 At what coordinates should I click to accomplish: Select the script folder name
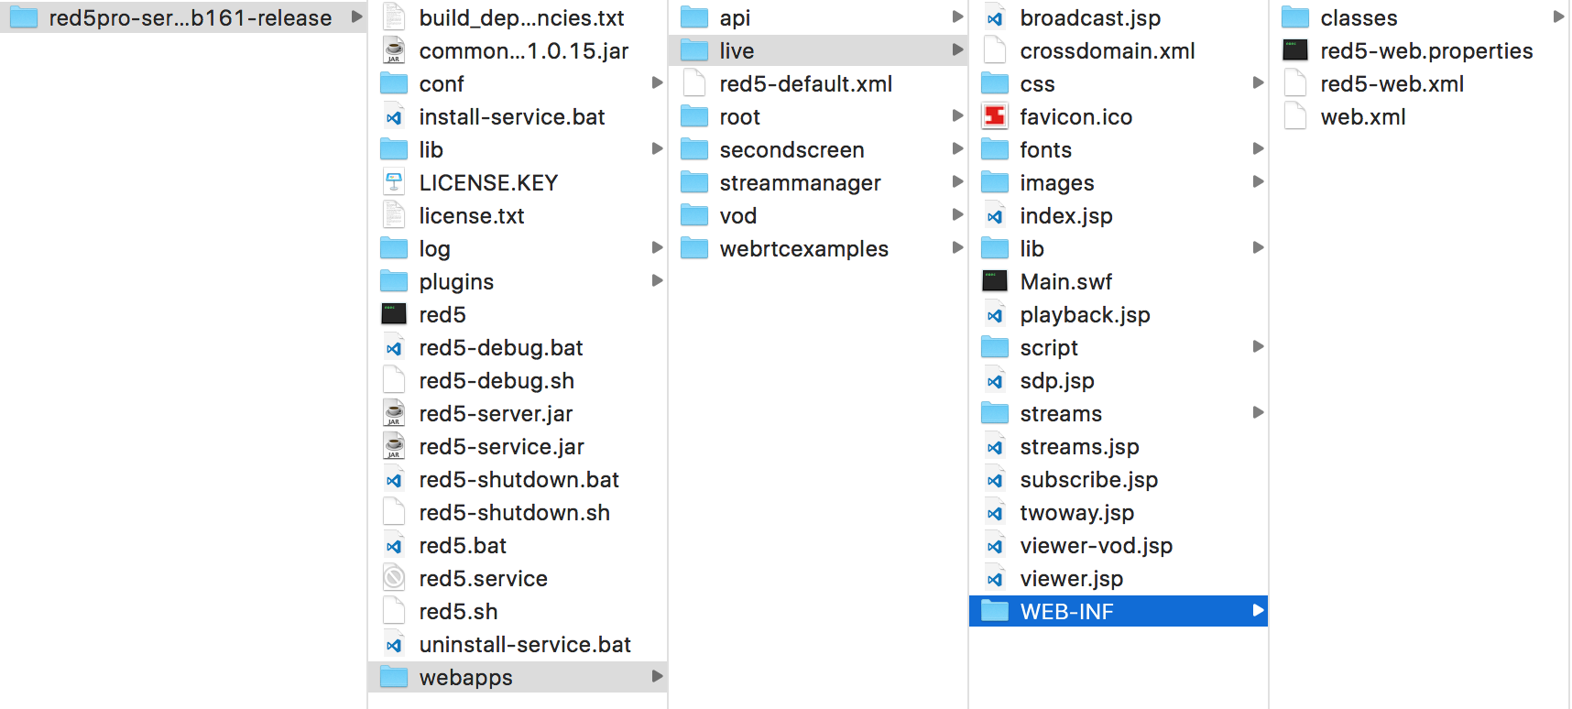[1049, 347]
